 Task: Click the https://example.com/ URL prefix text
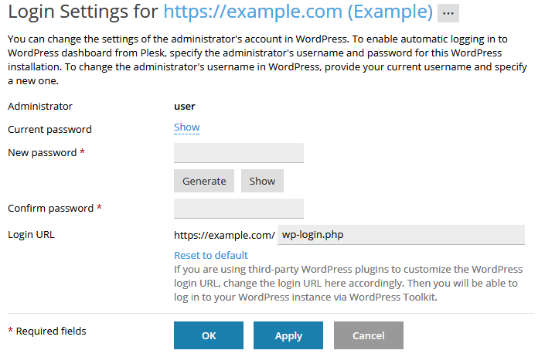coord(224,235)
